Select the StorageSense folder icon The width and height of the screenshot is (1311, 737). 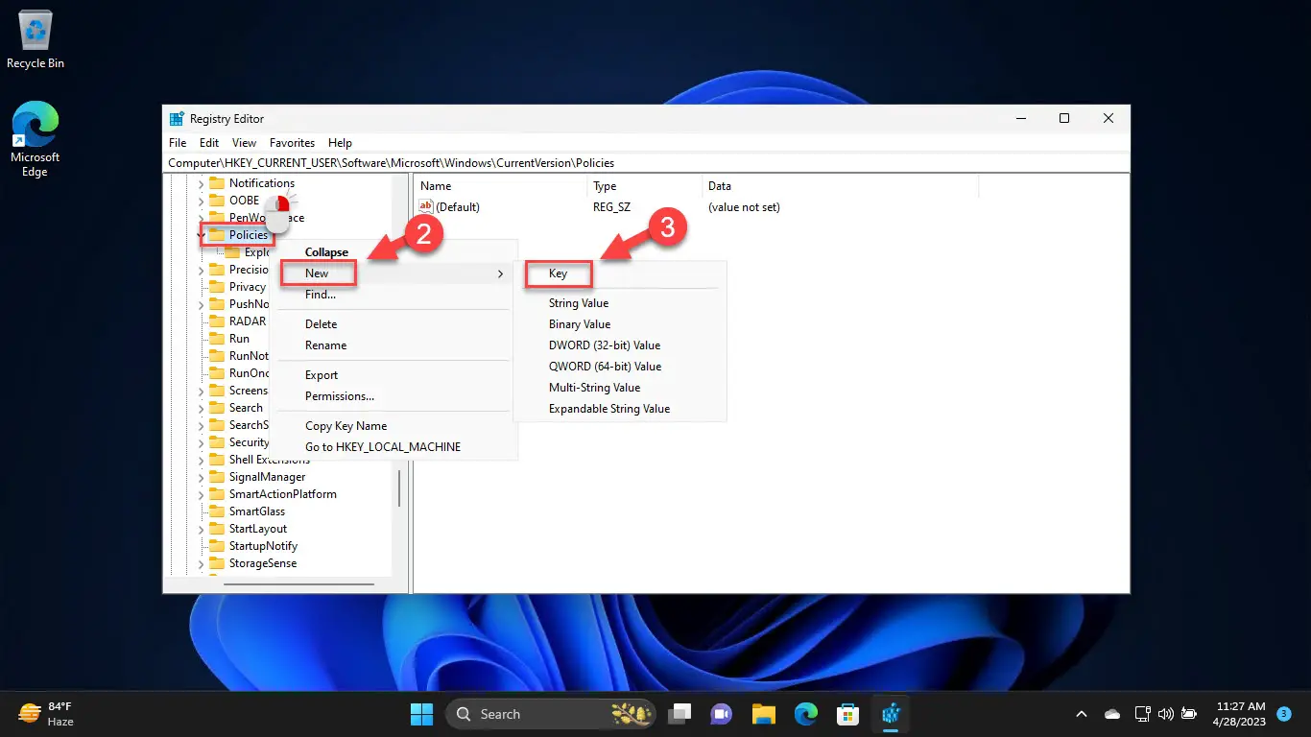(216, 563)
